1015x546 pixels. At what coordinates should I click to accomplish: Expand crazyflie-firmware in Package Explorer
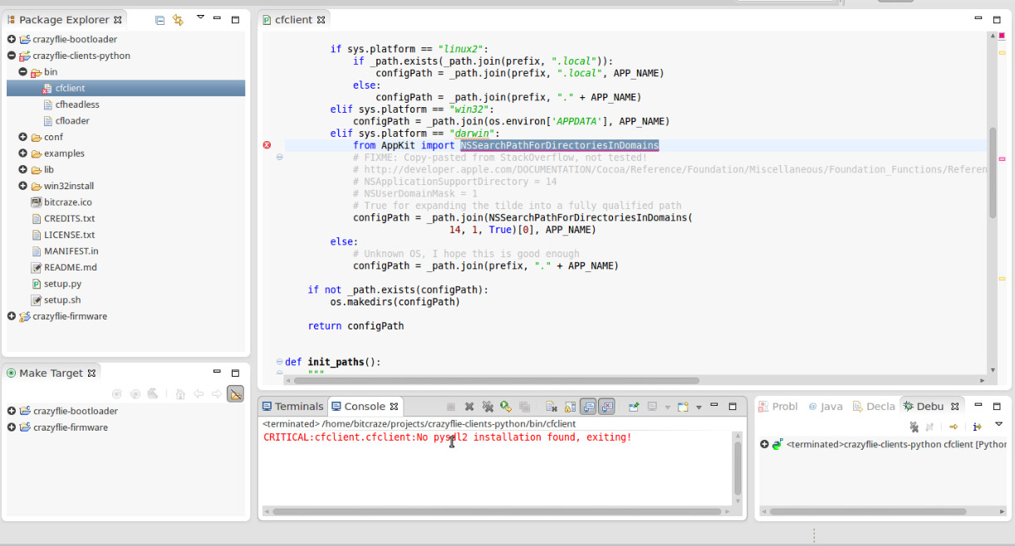pyautogui.click(x=12, y=316)
